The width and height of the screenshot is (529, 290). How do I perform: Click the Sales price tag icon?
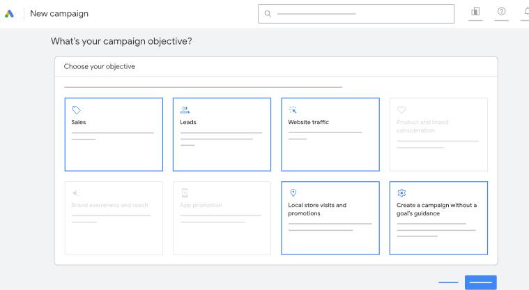click(x=76, y=109)
